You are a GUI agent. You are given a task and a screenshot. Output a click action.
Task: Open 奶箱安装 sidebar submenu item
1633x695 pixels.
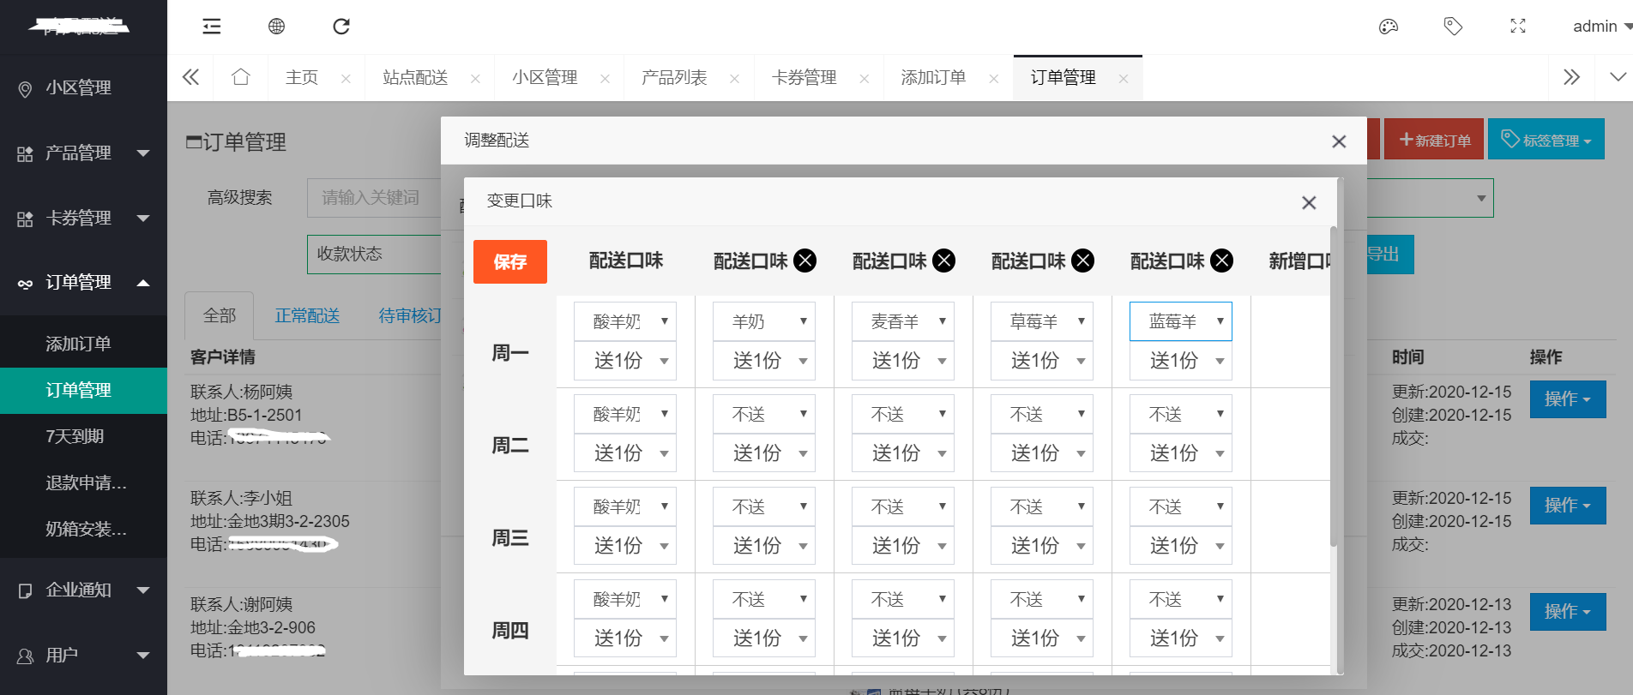click(x=83, y=530)
